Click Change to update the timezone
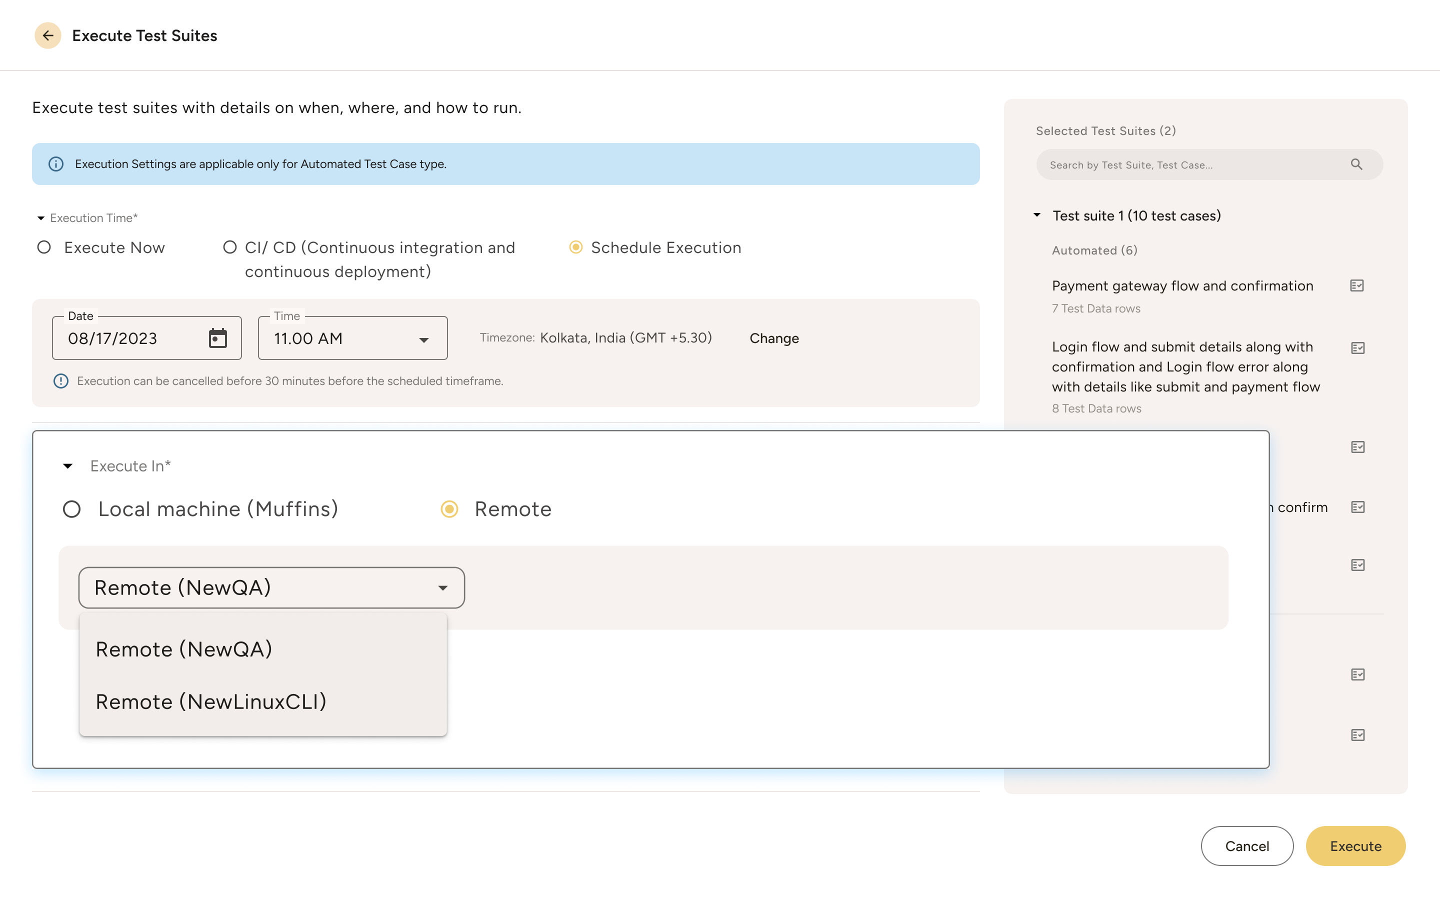Viewport: 1440px width, 900px height. tap(774, 338)
